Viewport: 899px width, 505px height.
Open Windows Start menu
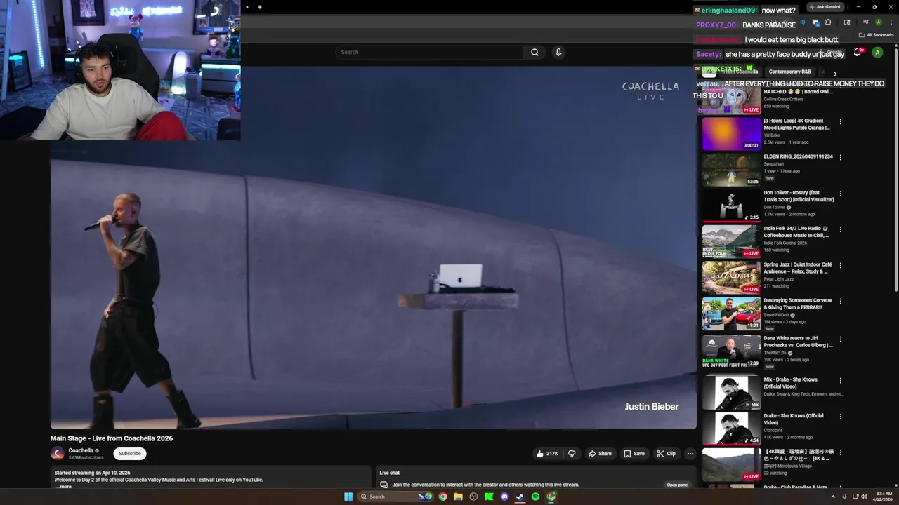[x=348, y=497]
